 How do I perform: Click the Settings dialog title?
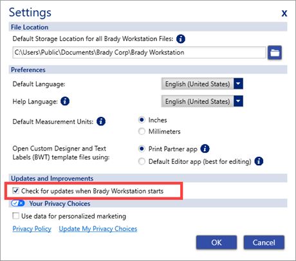click(30, 12)
